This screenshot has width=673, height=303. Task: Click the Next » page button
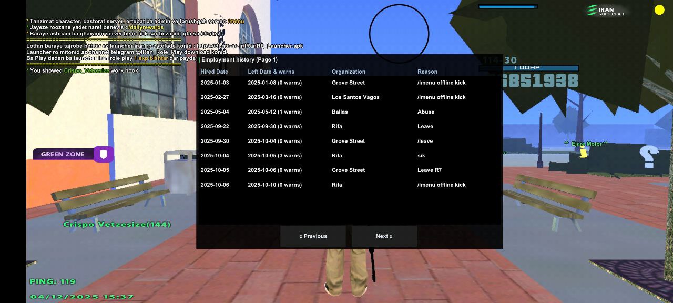pos(384,236)
